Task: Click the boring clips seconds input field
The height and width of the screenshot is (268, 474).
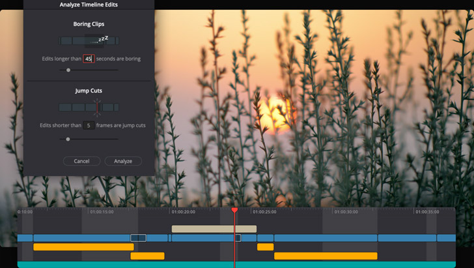Action: coord(89,59)
